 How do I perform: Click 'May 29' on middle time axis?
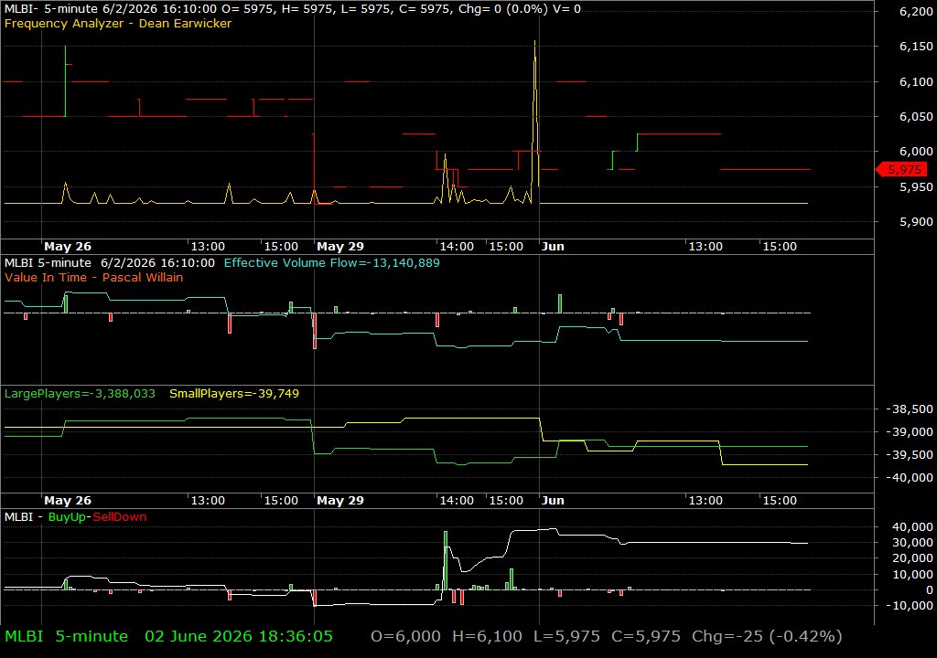340,501
